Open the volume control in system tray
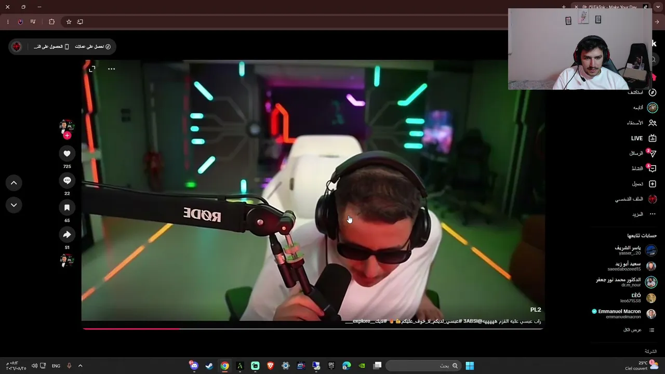The width and height of the screenshot is (665, 374). (34, 366)
